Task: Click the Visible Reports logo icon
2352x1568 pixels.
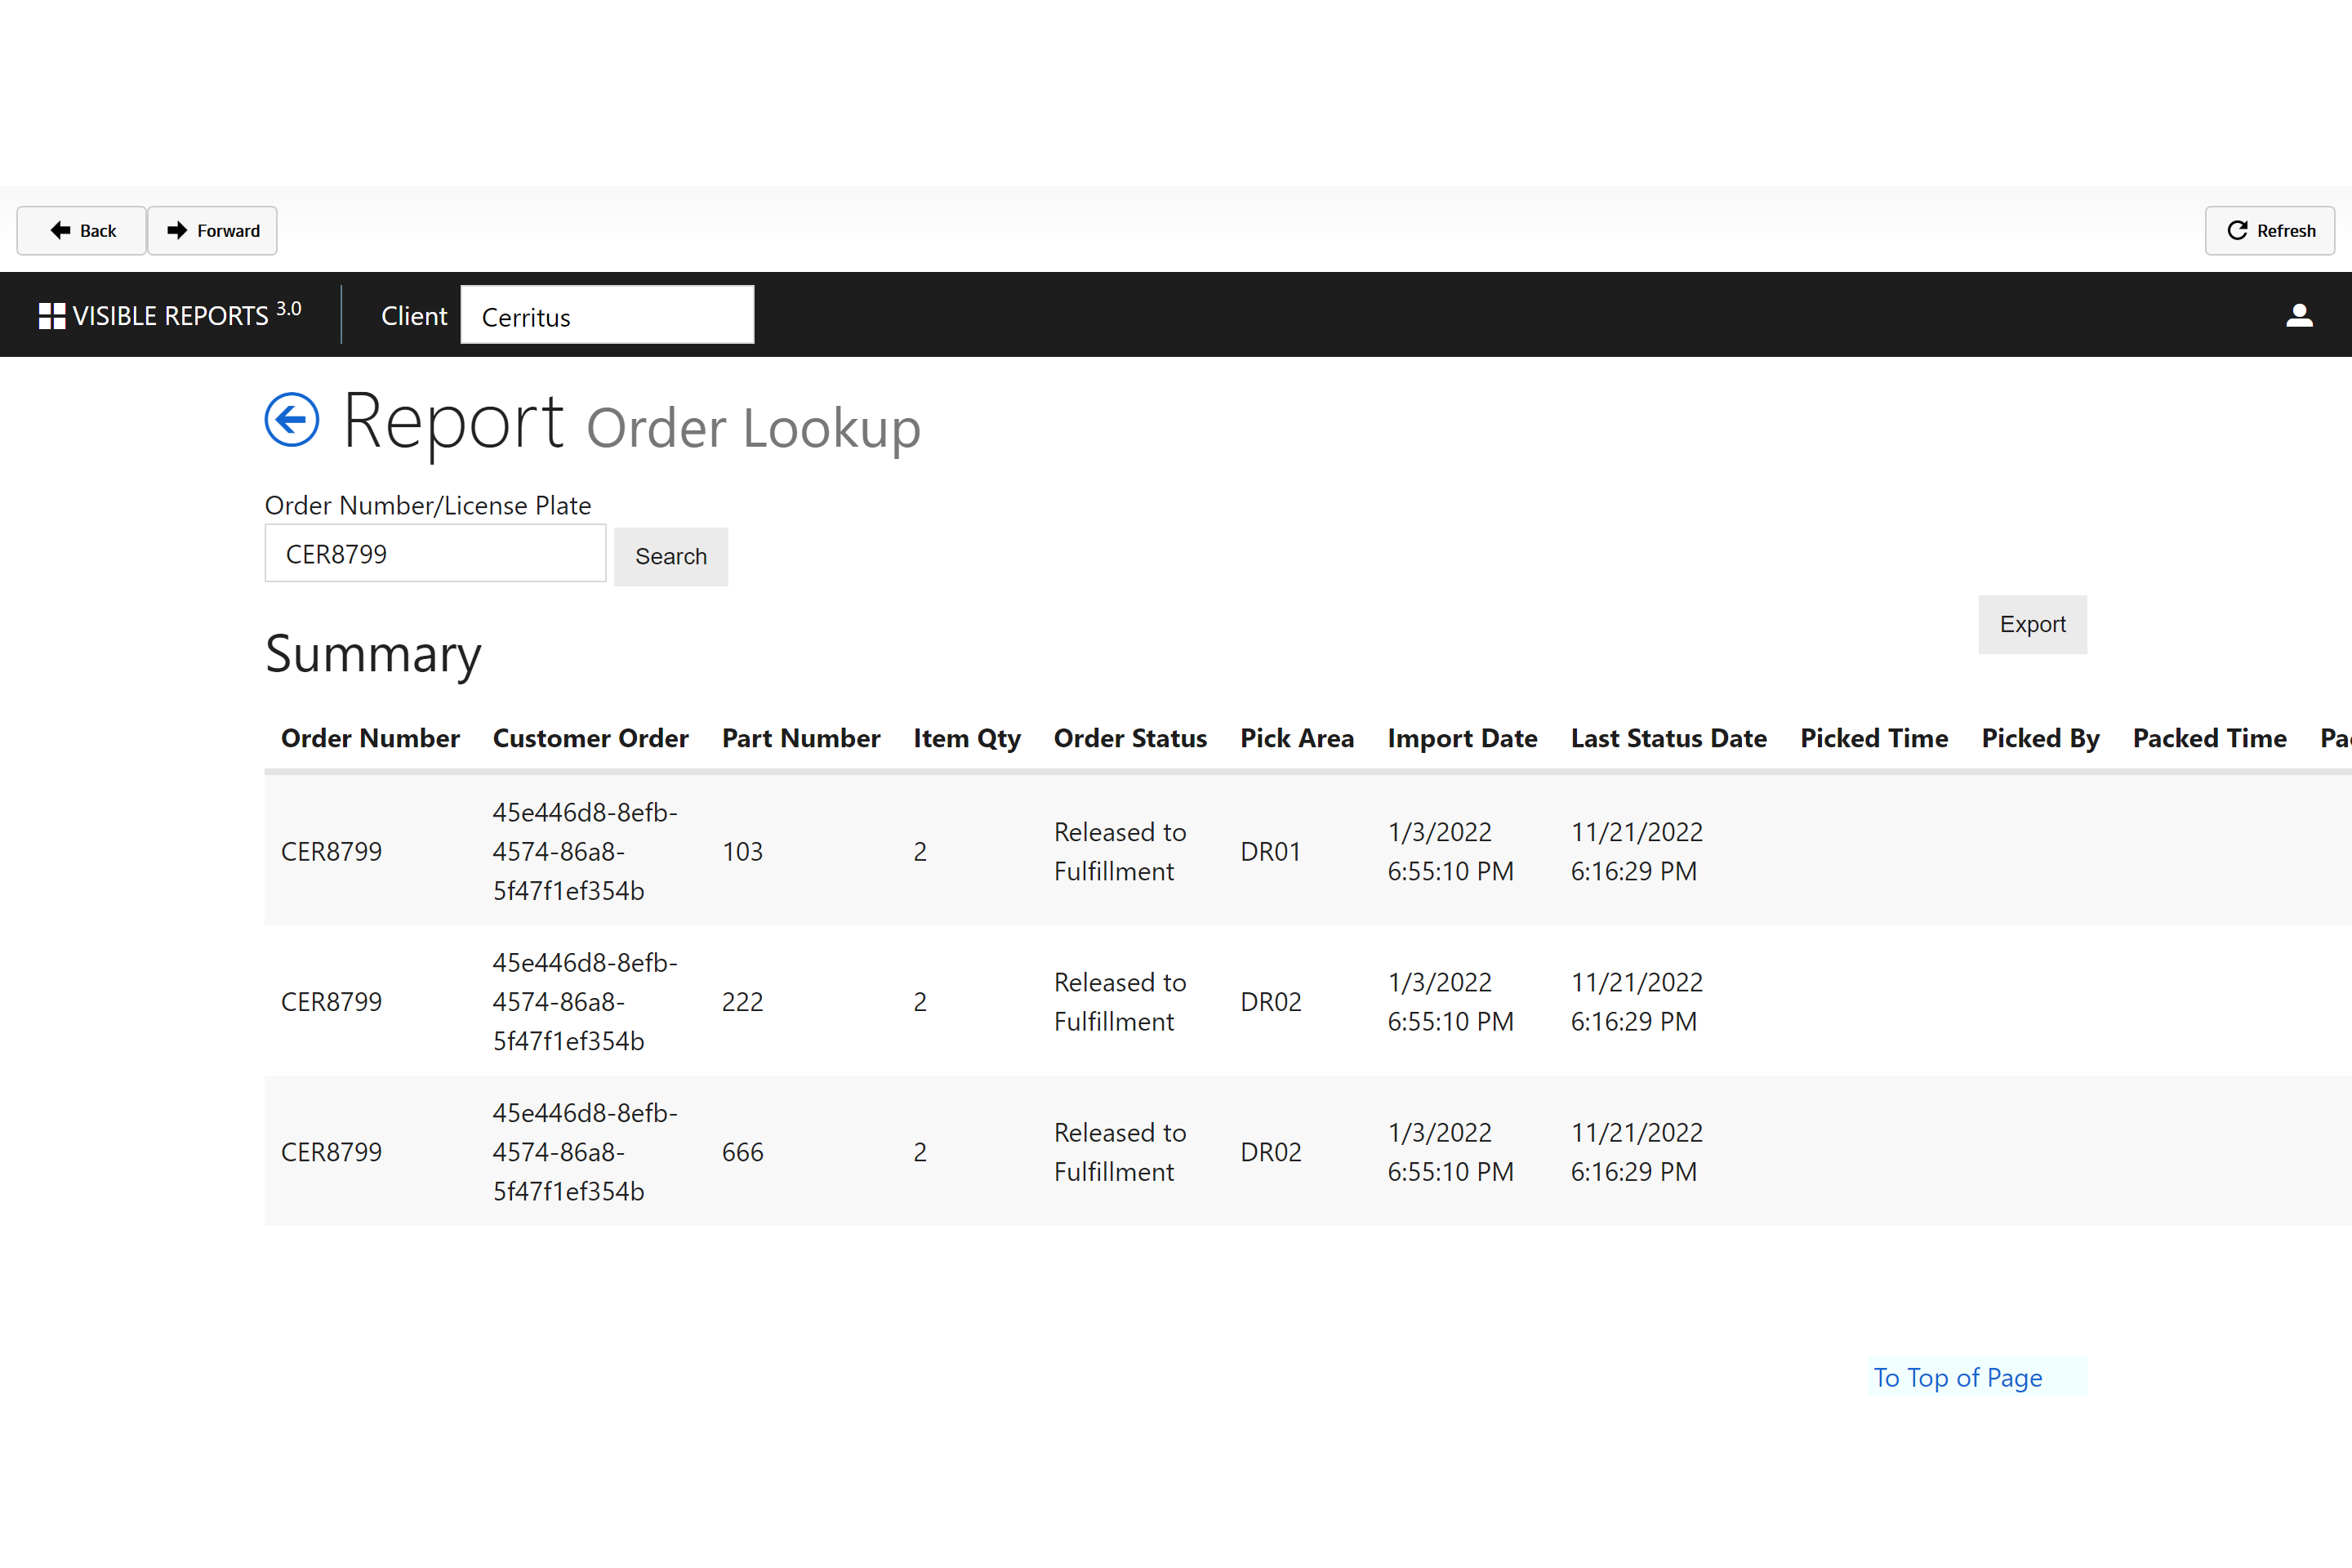Action: click(x=47, y=314)
